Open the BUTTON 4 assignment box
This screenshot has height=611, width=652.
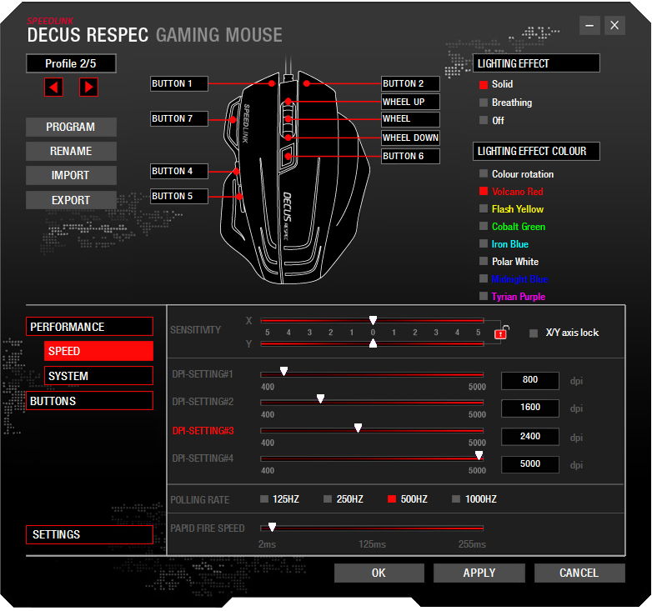(178, 171)
